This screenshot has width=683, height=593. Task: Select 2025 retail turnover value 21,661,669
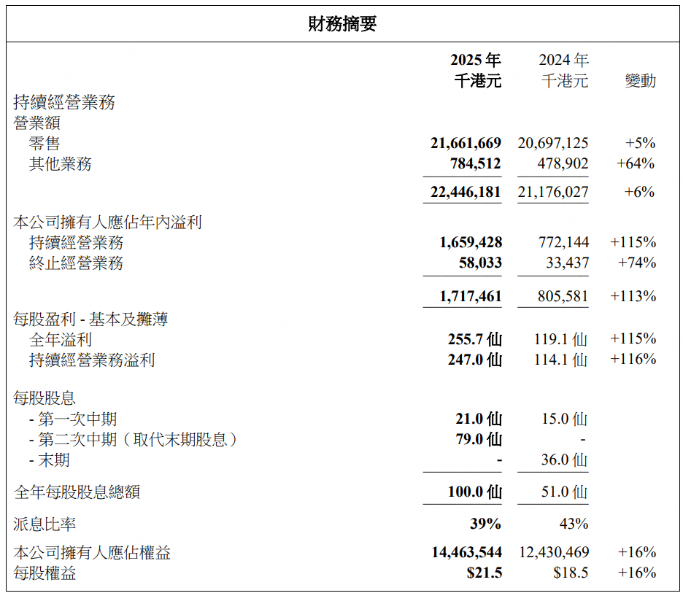[466, 144]
